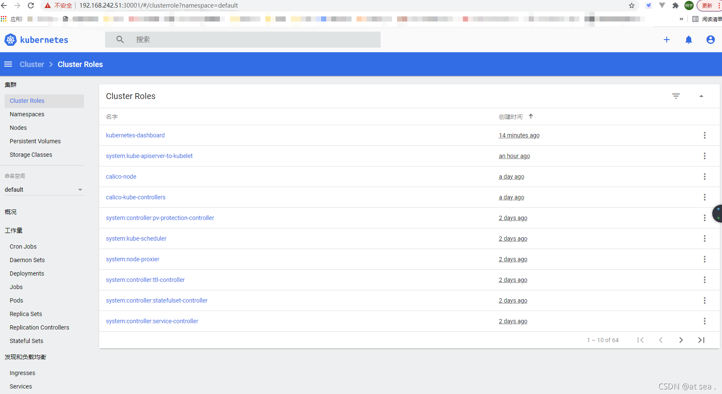Click the plus create resource icon

(x=667, y=40)
